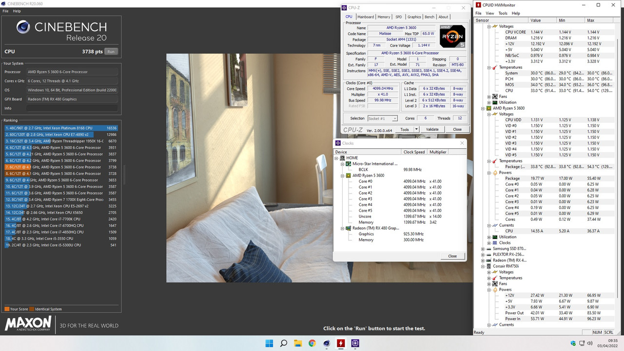Collapse Micro-Star International node in Clocks

[x=342, y=164]
